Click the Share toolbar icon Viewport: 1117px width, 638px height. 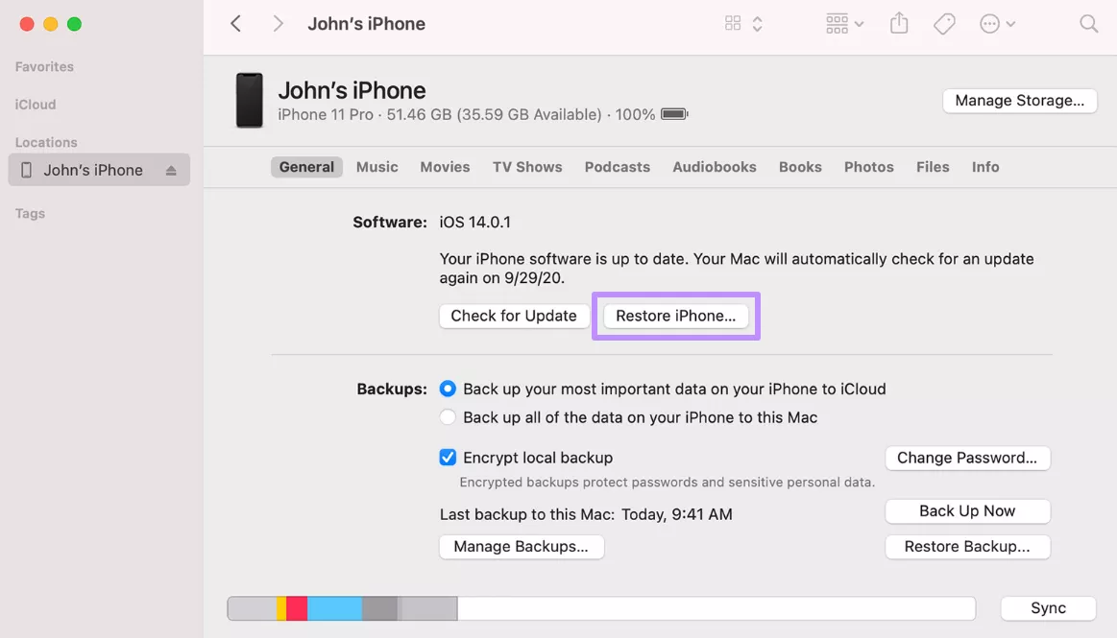coord(899,23)
